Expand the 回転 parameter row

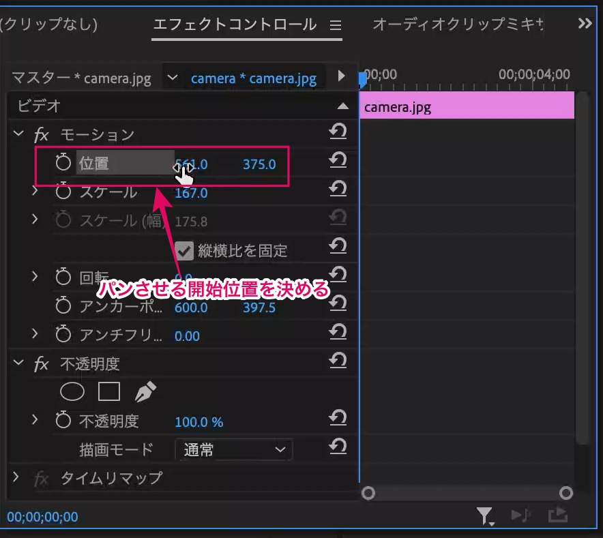coord(35,276)
